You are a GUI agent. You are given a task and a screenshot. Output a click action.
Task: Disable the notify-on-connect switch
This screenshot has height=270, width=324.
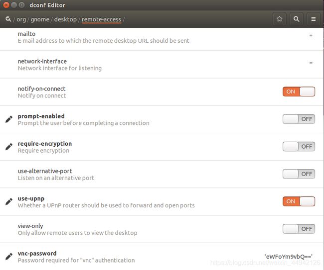(x=299, y=91)
